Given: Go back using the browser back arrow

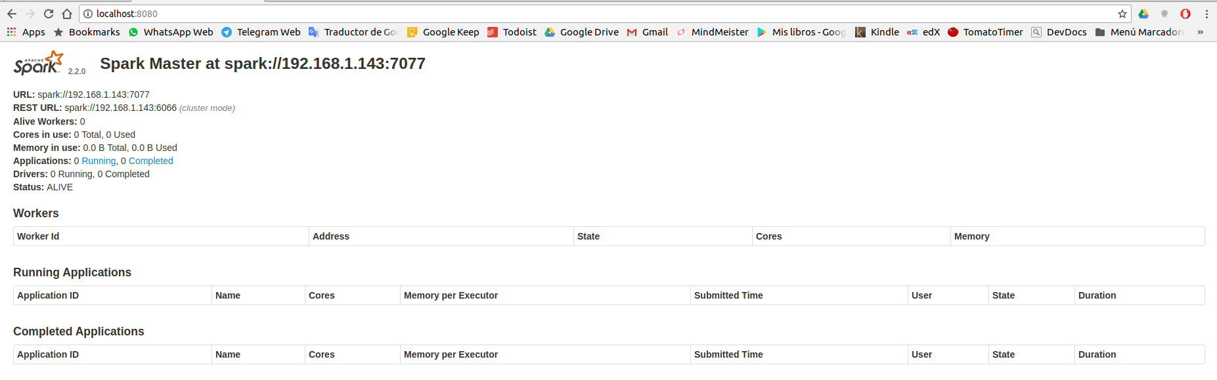Looking at the screenshot, I should point(12,14).
